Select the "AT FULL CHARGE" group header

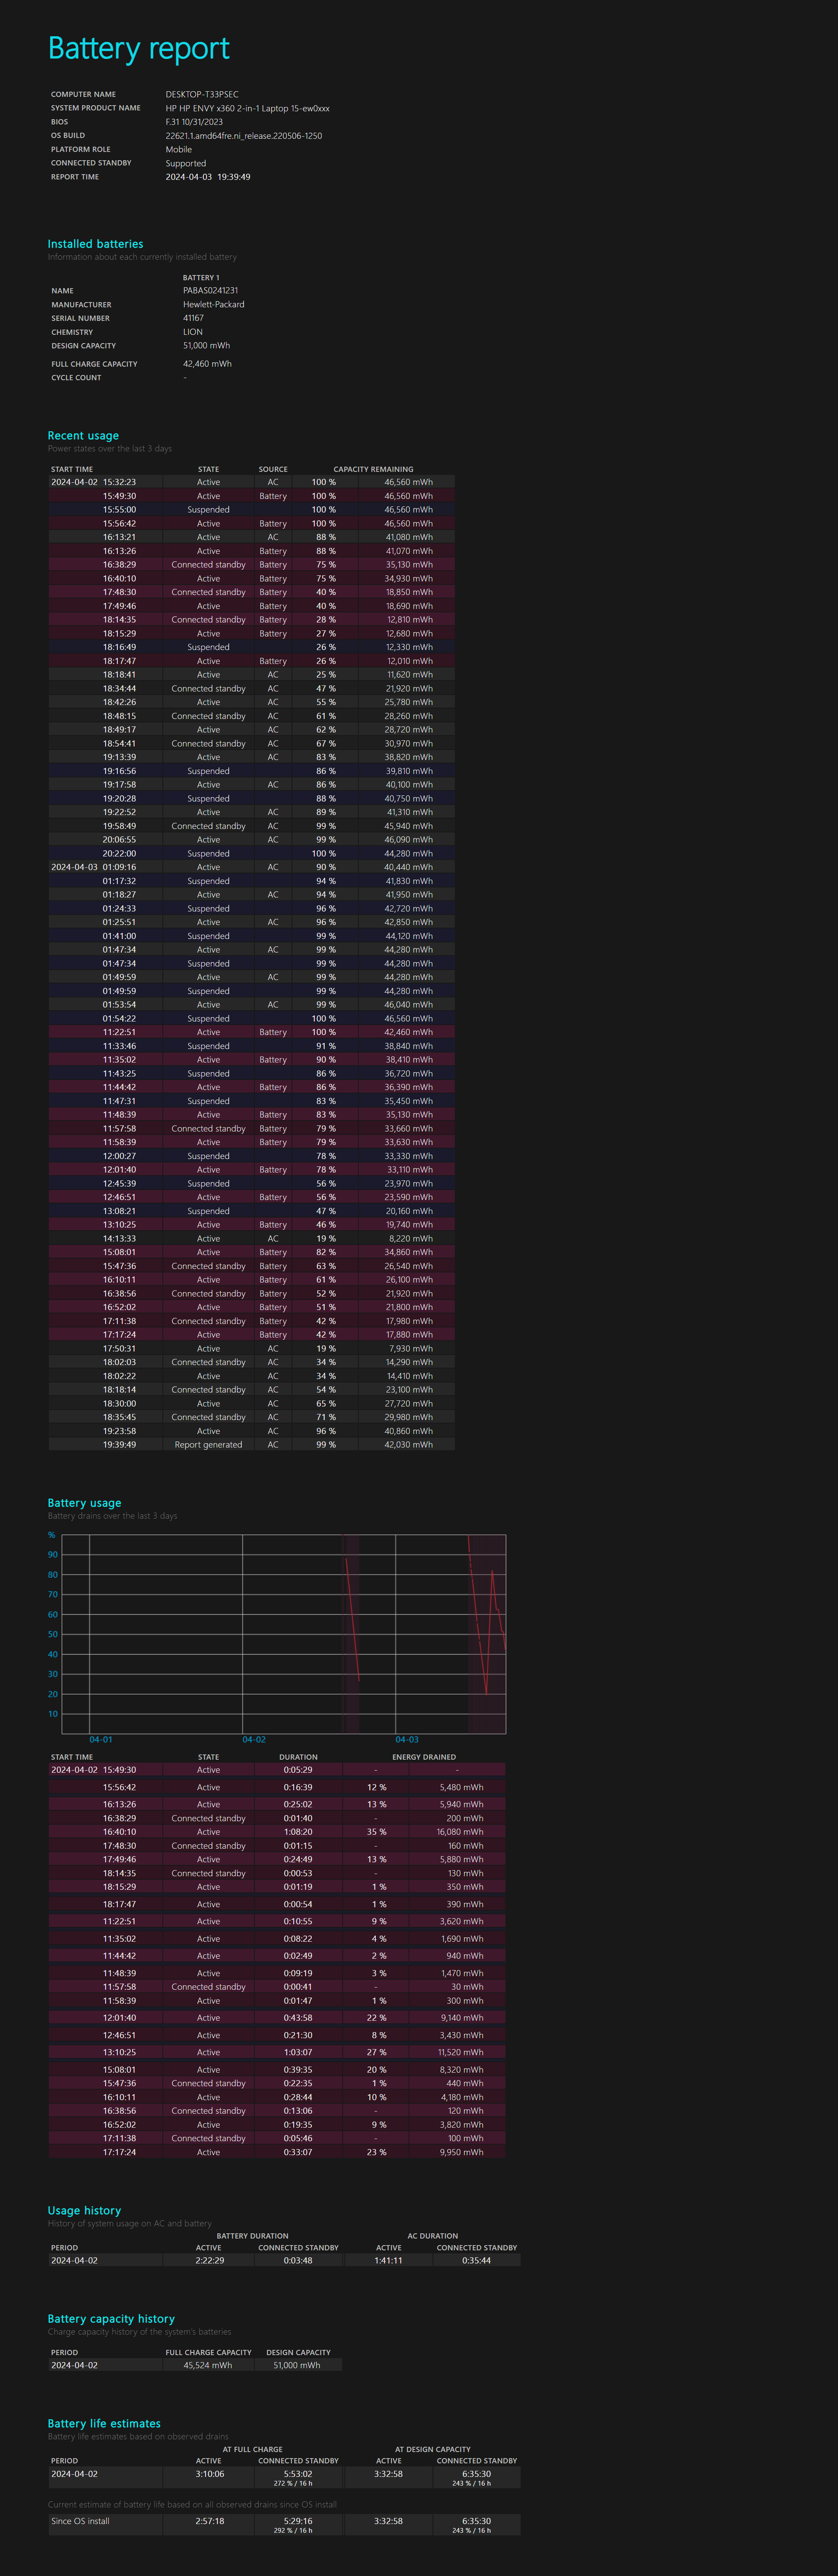(x=252, y=2449)
